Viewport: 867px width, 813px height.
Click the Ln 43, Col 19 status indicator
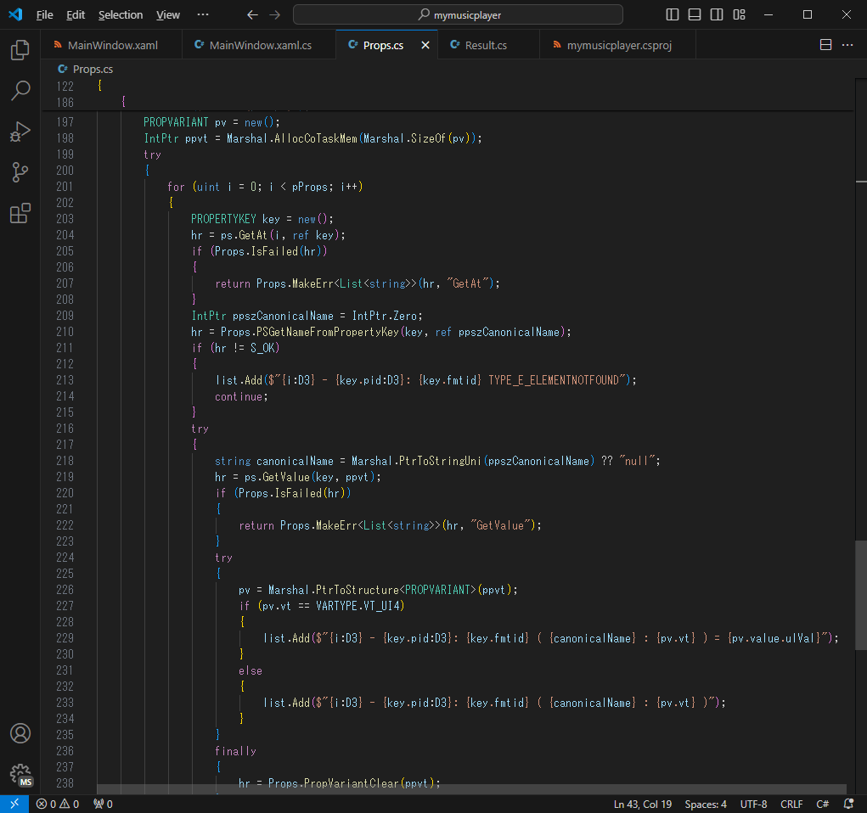(x=643, y=804)
